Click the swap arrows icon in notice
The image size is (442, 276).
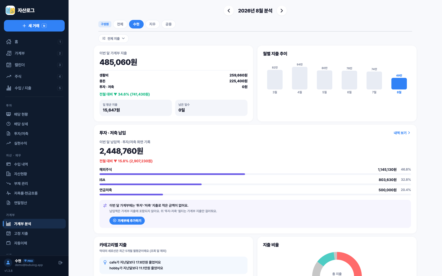pyautogui.click(x=105, y=206)
